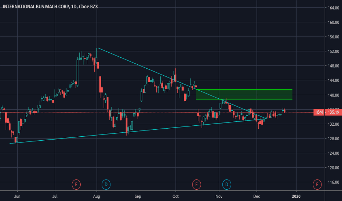Image resolution: width=342 pixels, height=201 pixels.
Task: Click the 116.00 price axis label
Action: click(x=334, y=182)
